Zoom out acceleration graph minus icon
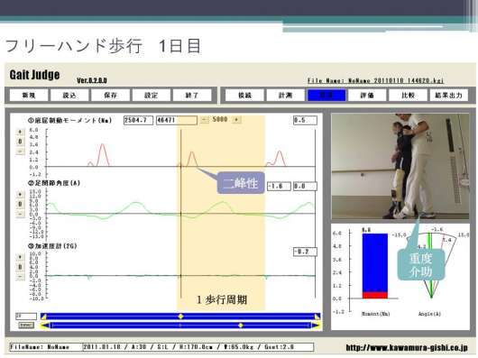The height and width of the screenshot is (358, 478). [20, 277]
